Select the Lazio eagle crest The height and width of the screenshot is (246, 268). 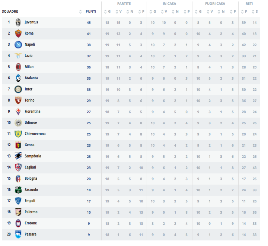pyautogui.click(x=18, y=56)
